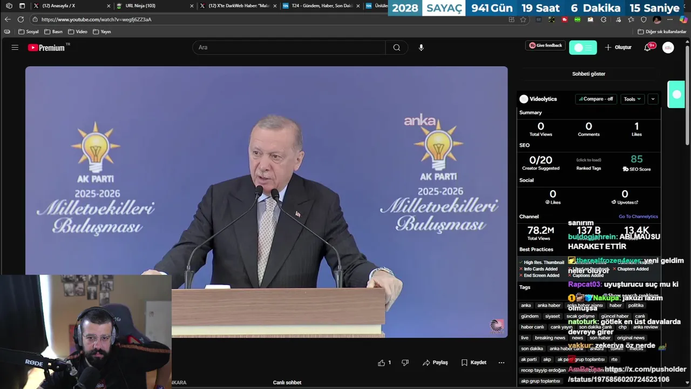The width and height of the screenshot is (691, 389).
Task: Click the search magnifier button
Action: [x=397, y=48]
